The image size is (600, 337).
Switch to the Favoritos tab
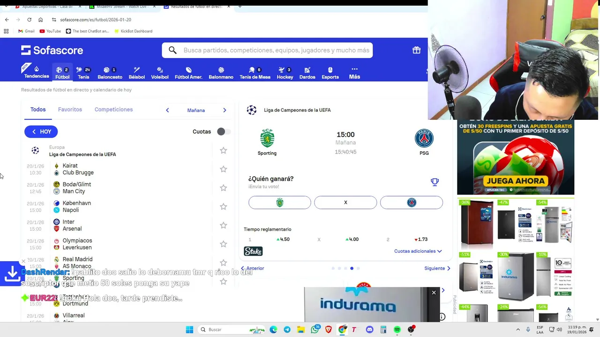click(x=70, y=110)
